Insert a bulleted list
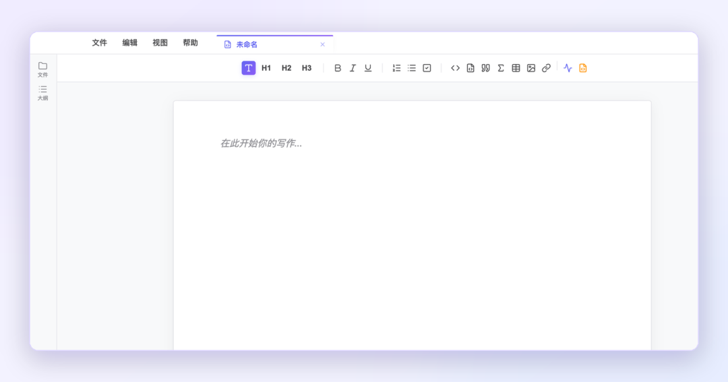The height and width of the screenshot is (382, 728). (x=412, y=68)
